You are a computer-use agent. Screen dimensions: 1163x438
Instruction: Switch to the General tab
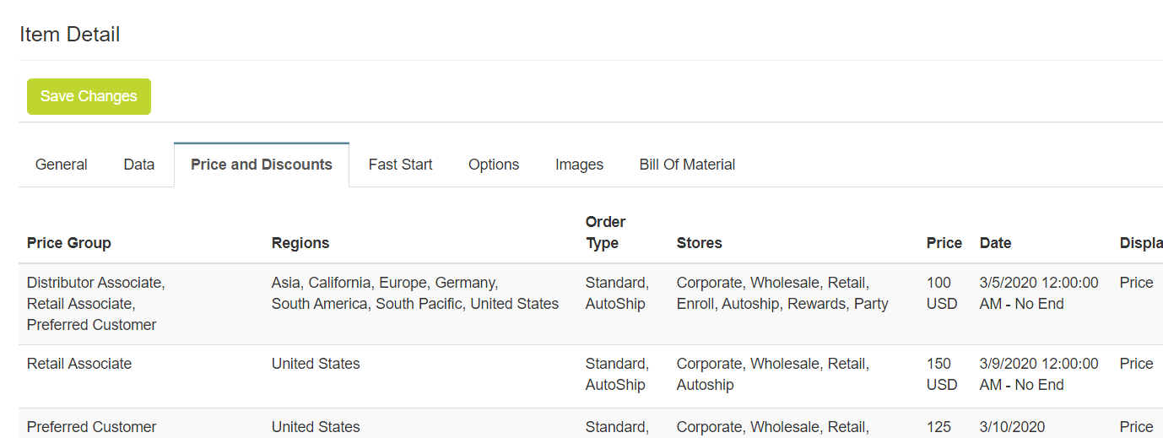pyautogui.click(x=62, y=165)
